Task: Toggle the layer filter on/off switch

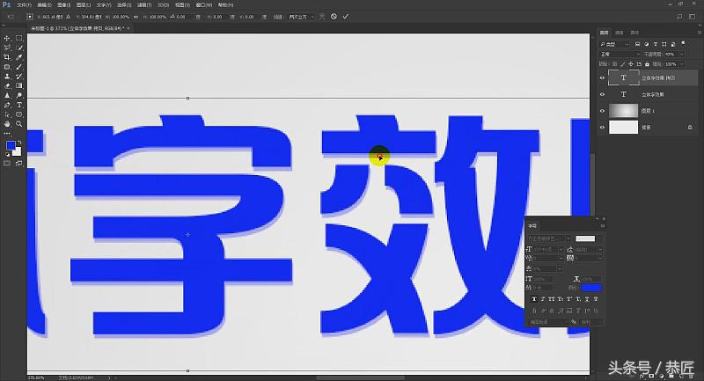Action: tap(684, 44)
